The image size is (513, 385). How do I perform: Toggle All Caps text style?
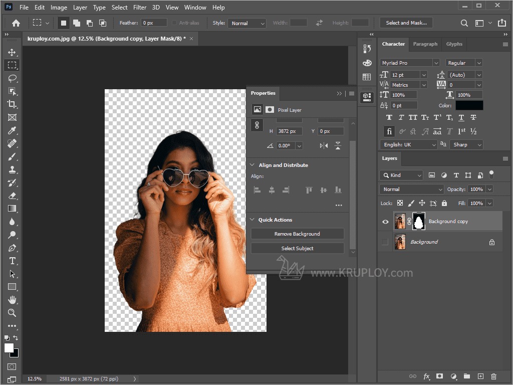pos(413,117)
